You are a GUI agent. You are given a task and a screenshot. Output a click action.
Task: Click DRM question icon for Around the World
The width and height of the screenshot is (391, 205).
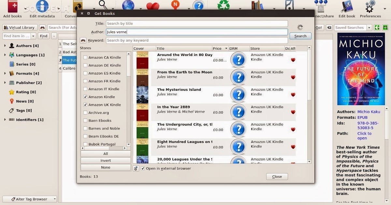click(239, 60)
